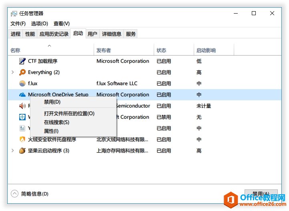This screenshot has height=211, width=289.
Task: Click 高 impact cell in Everything row
Action: click(x=199, y=72)
